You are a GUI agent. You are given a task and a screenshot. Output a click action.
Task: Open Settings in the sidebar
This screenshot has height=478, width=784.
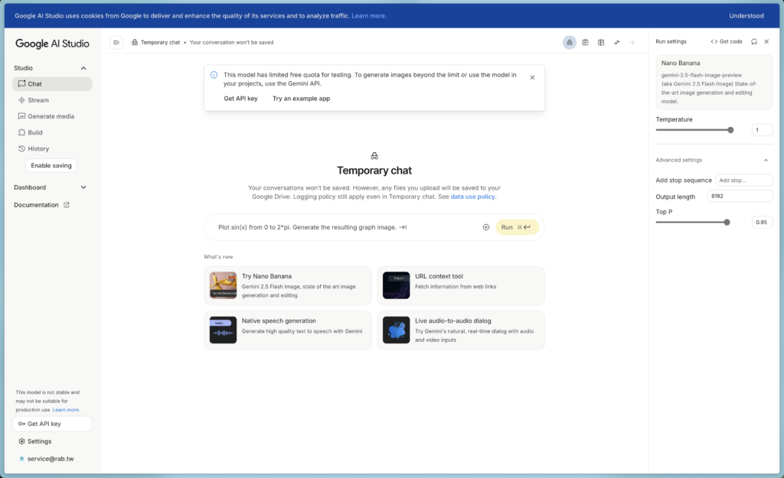click(x=35, y=441)
